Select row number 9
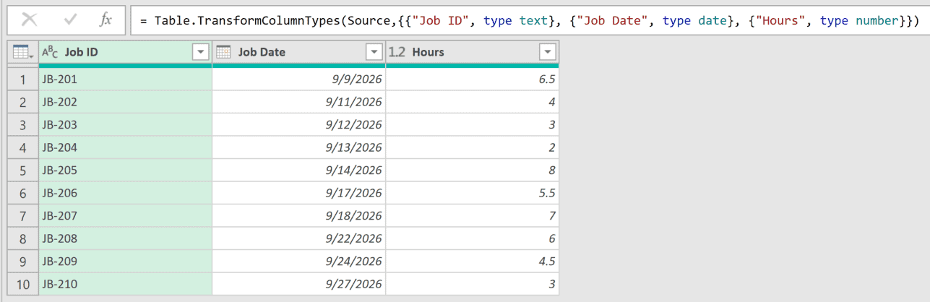The width and height of the screenshot is (930, 302). (x=23, y=262)
